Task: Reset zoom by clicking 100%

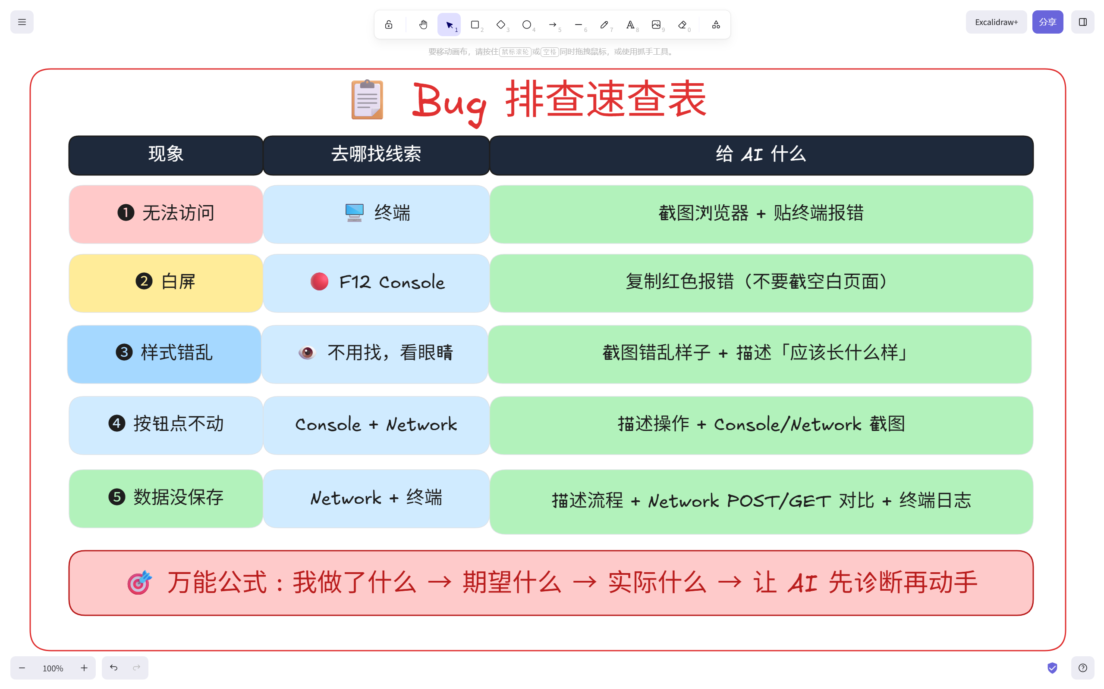Action: 53,667
